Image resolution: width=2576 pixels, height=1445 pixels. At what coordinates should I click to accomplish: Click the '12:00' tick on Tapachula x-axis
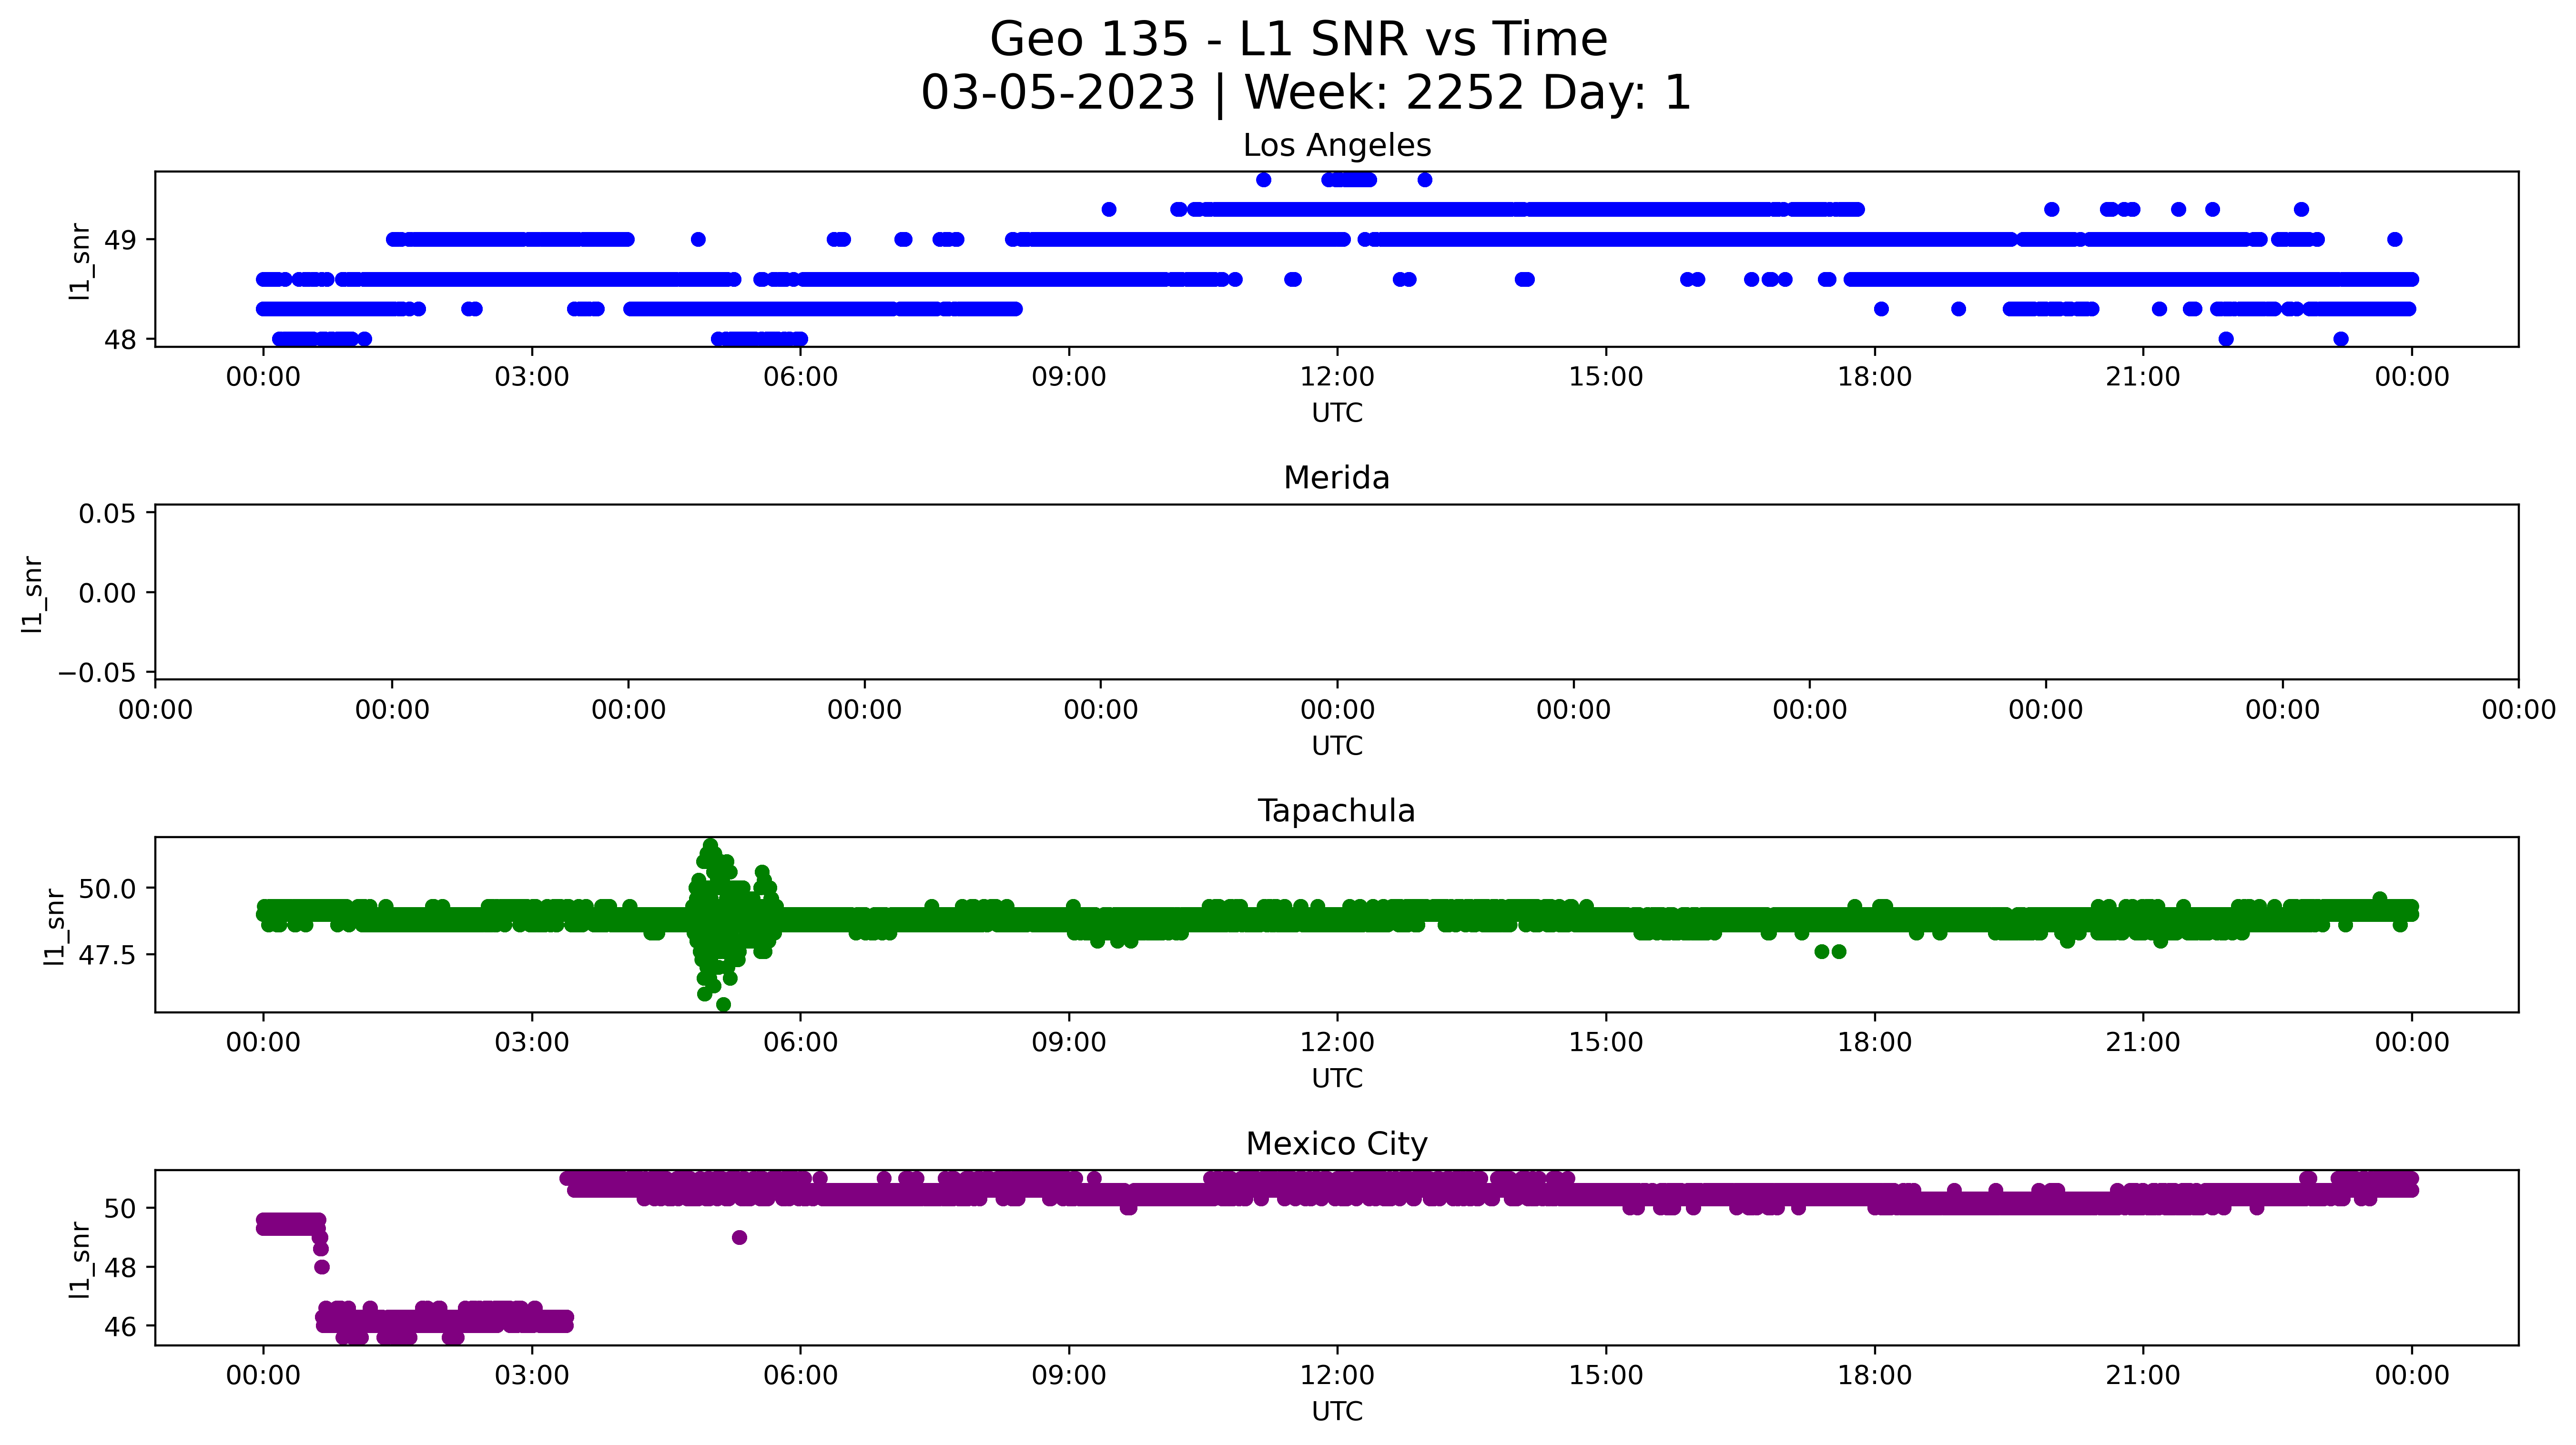tap(1337, 1042)
